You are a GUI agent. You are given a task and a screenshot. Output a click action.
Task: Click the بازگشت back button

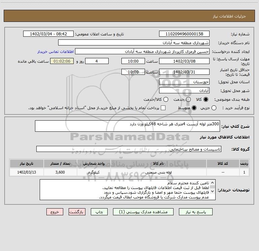click(77, 212)
